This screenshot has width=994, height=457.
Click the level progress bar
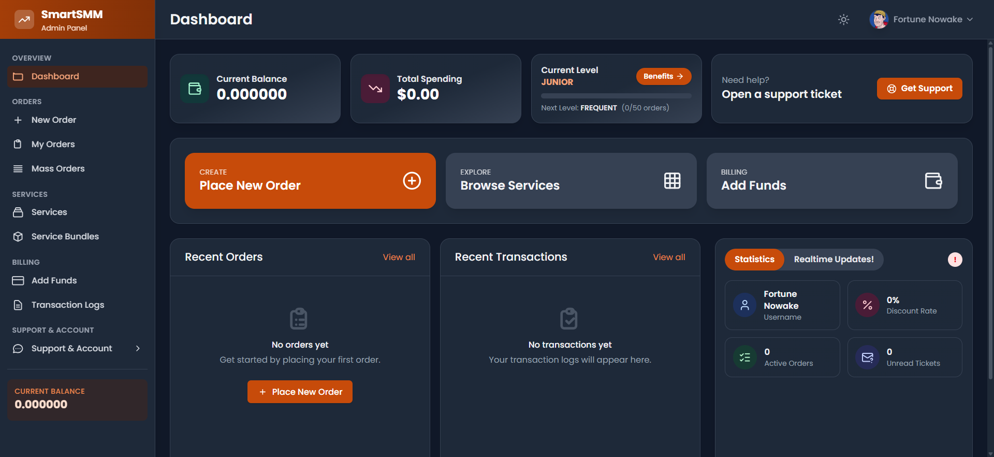pyautogui.click(x=616, y=96)
